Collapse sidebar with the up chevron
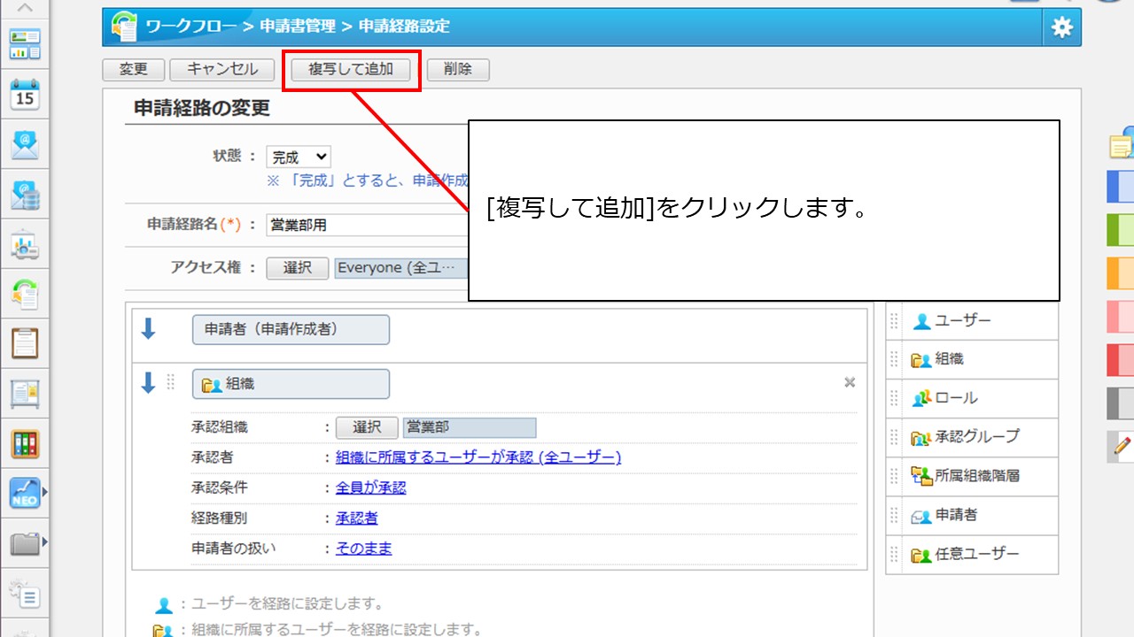The image size is (1134, 637). [25, 7]
